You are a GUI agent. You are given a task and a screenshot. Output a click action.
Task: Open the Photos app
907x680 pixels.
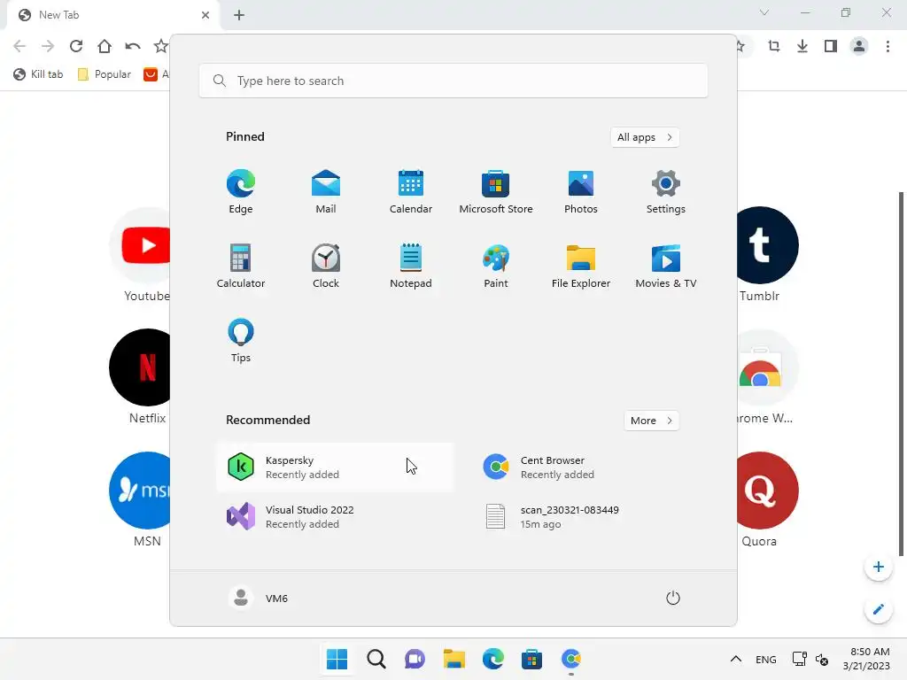click(581, 191)
